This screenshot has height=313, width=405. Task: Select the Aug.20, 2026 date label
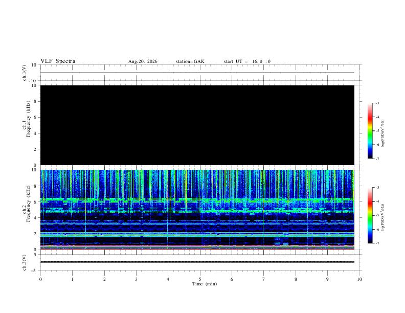tap(143, 61)
